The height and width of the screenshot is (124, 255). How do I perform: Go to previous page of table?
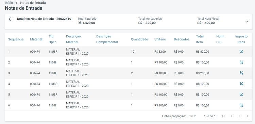pyautogui.click(x=232, y=116)
